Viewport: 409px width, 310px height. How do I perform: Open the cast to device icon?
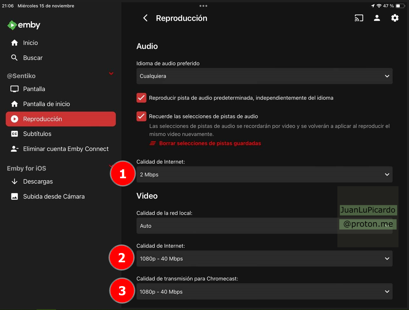[359, 18]
